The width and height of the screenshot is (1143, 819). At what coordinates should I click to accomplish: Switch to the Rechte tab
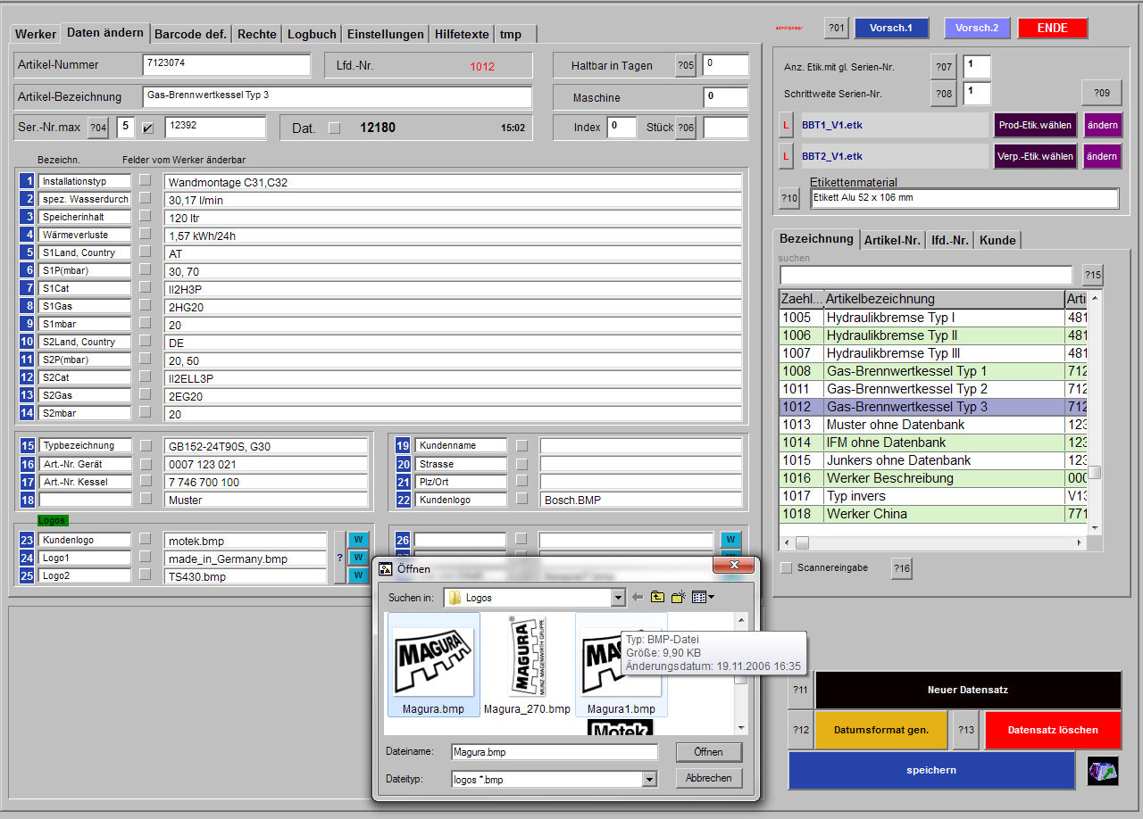coord(257,34)
